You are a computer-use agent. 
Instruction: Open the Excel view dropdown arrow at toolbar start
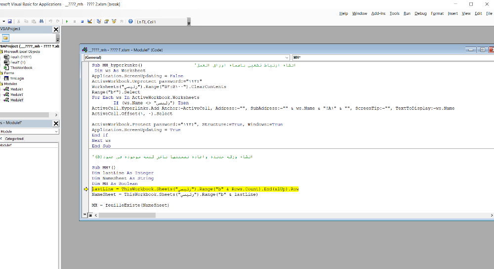(x=4, y=21)
